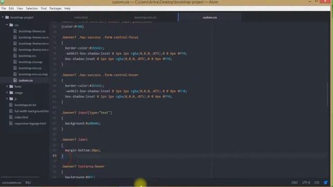Open the CSS grammar selector
This screenshot has height=187, width=333.
pos(317,182)
